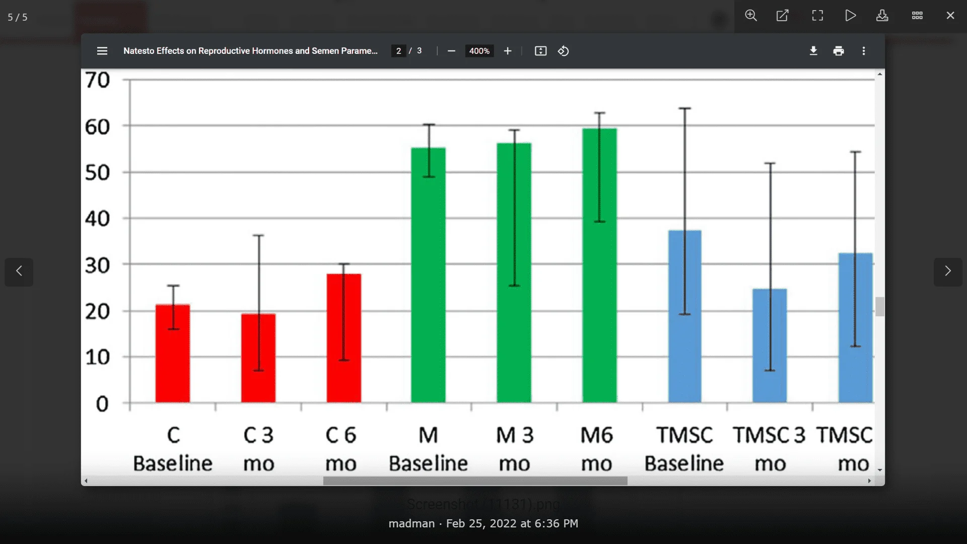
Task: Click the 400% zoom level field
Action: coord(479,51)
